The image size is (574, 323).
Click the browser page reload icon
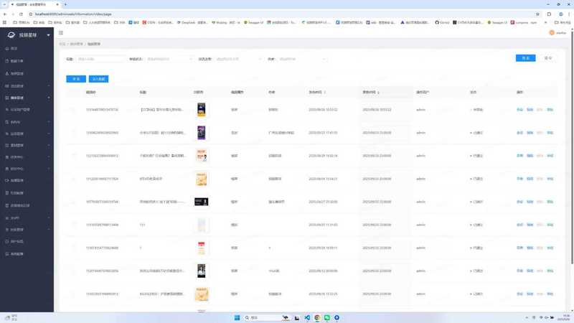21,14
